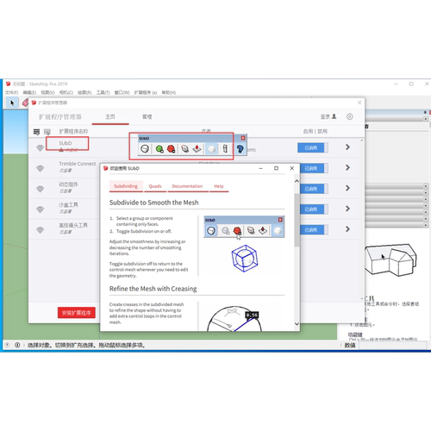Toggle the 已启用 switch for 动态组件

[x=315, y=189]
